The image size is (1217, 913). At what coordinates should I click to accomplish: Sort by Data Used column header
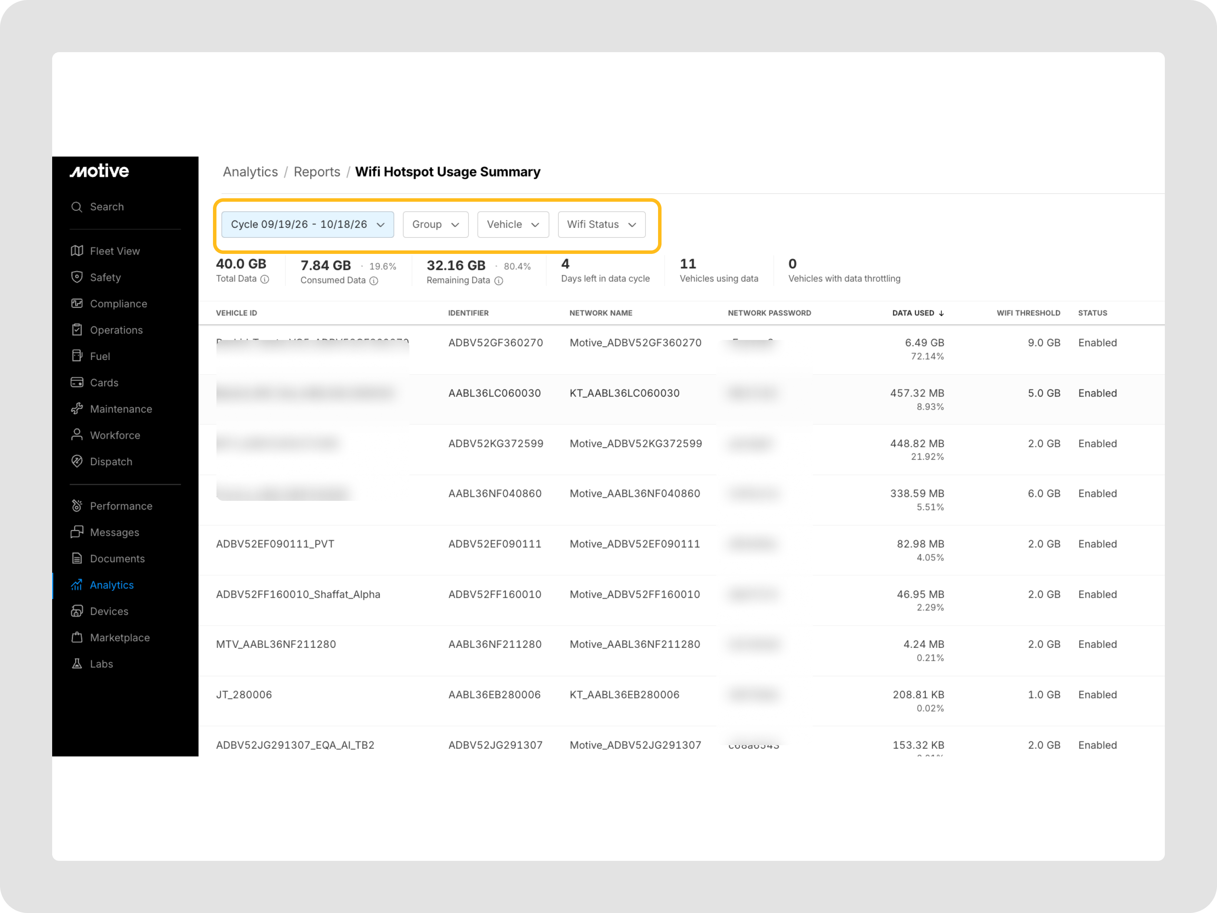coord(918,313)
